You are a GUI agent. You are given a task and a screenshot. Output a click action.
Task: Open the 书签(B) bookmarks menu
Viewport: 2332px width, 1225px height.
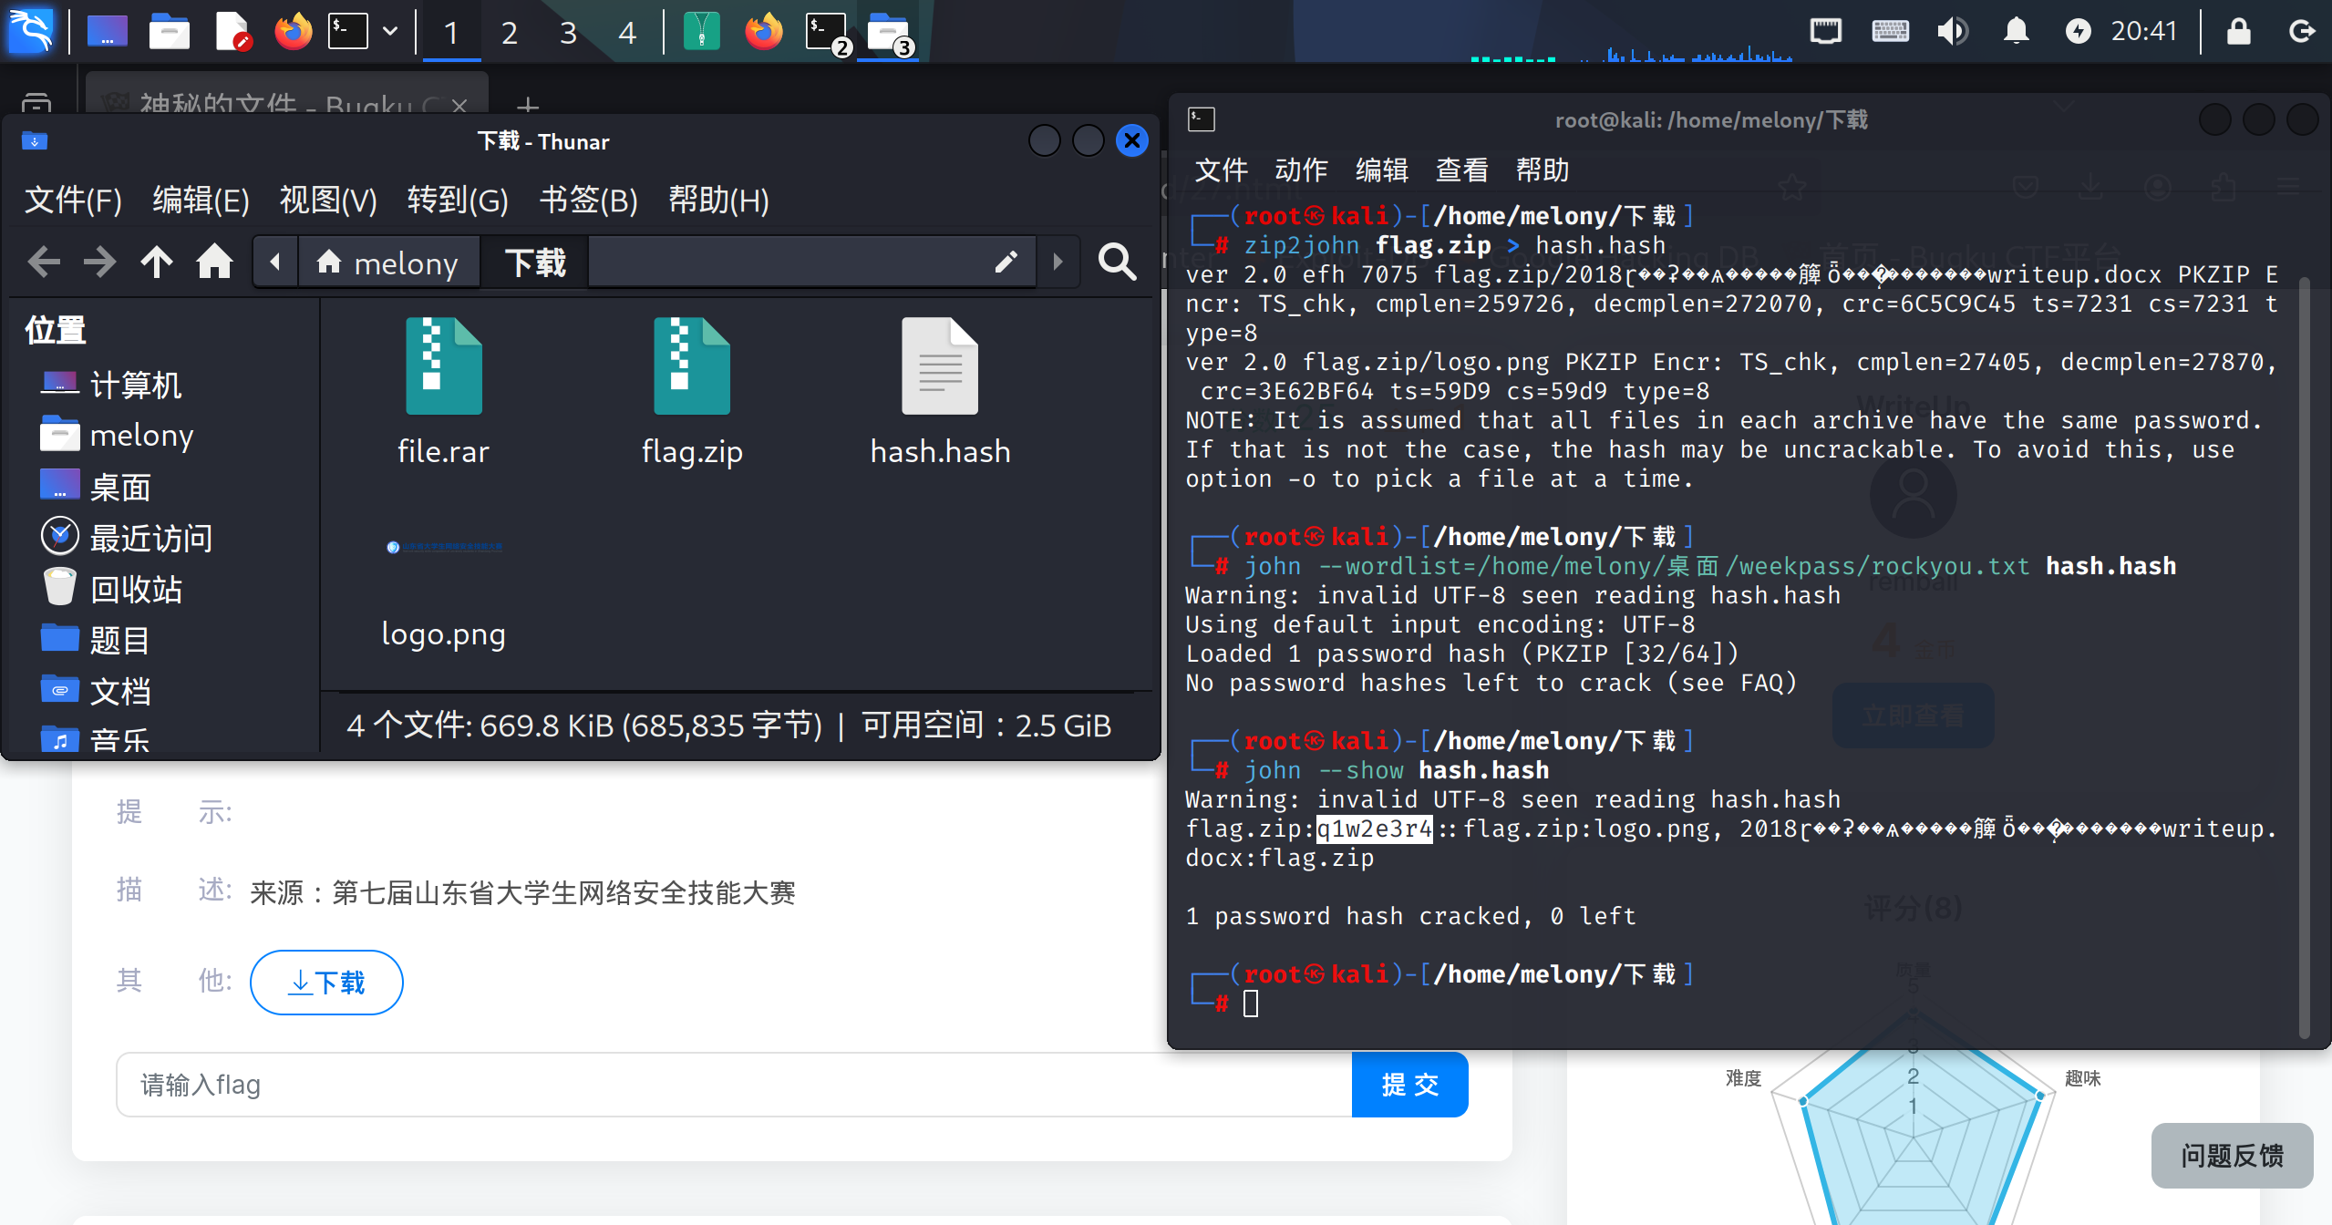click(588, 200)
